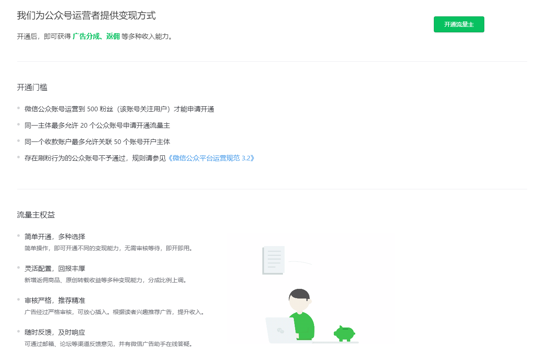544x351 pixels.
Task: Click the 我们为公众号运营者提供变现方式 heading
Action: (x=86, y=16)
